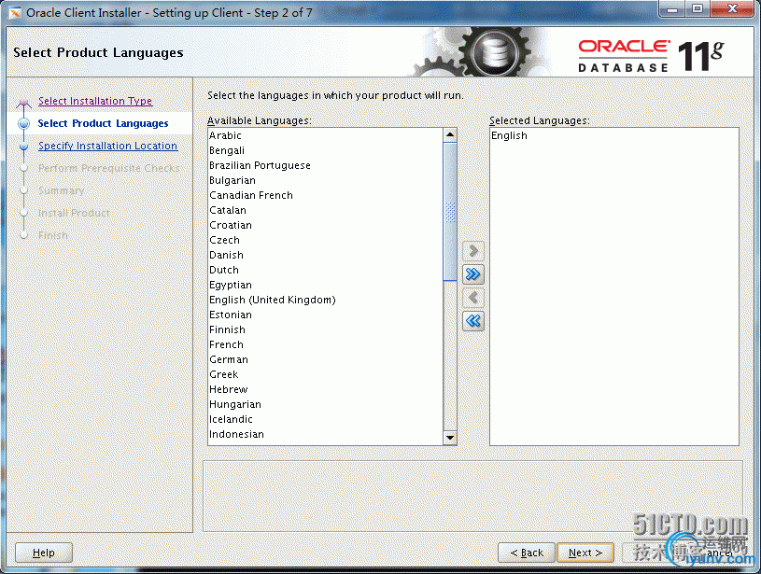Maximize the installer window
This screenshot has height=574, width=761.
tap(698, 8)
